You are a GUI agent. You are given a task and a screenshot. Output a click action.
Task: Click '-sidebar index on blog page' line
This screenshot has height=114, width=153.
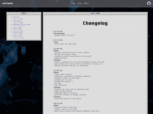pyautogui.click(x=65, y=109)
